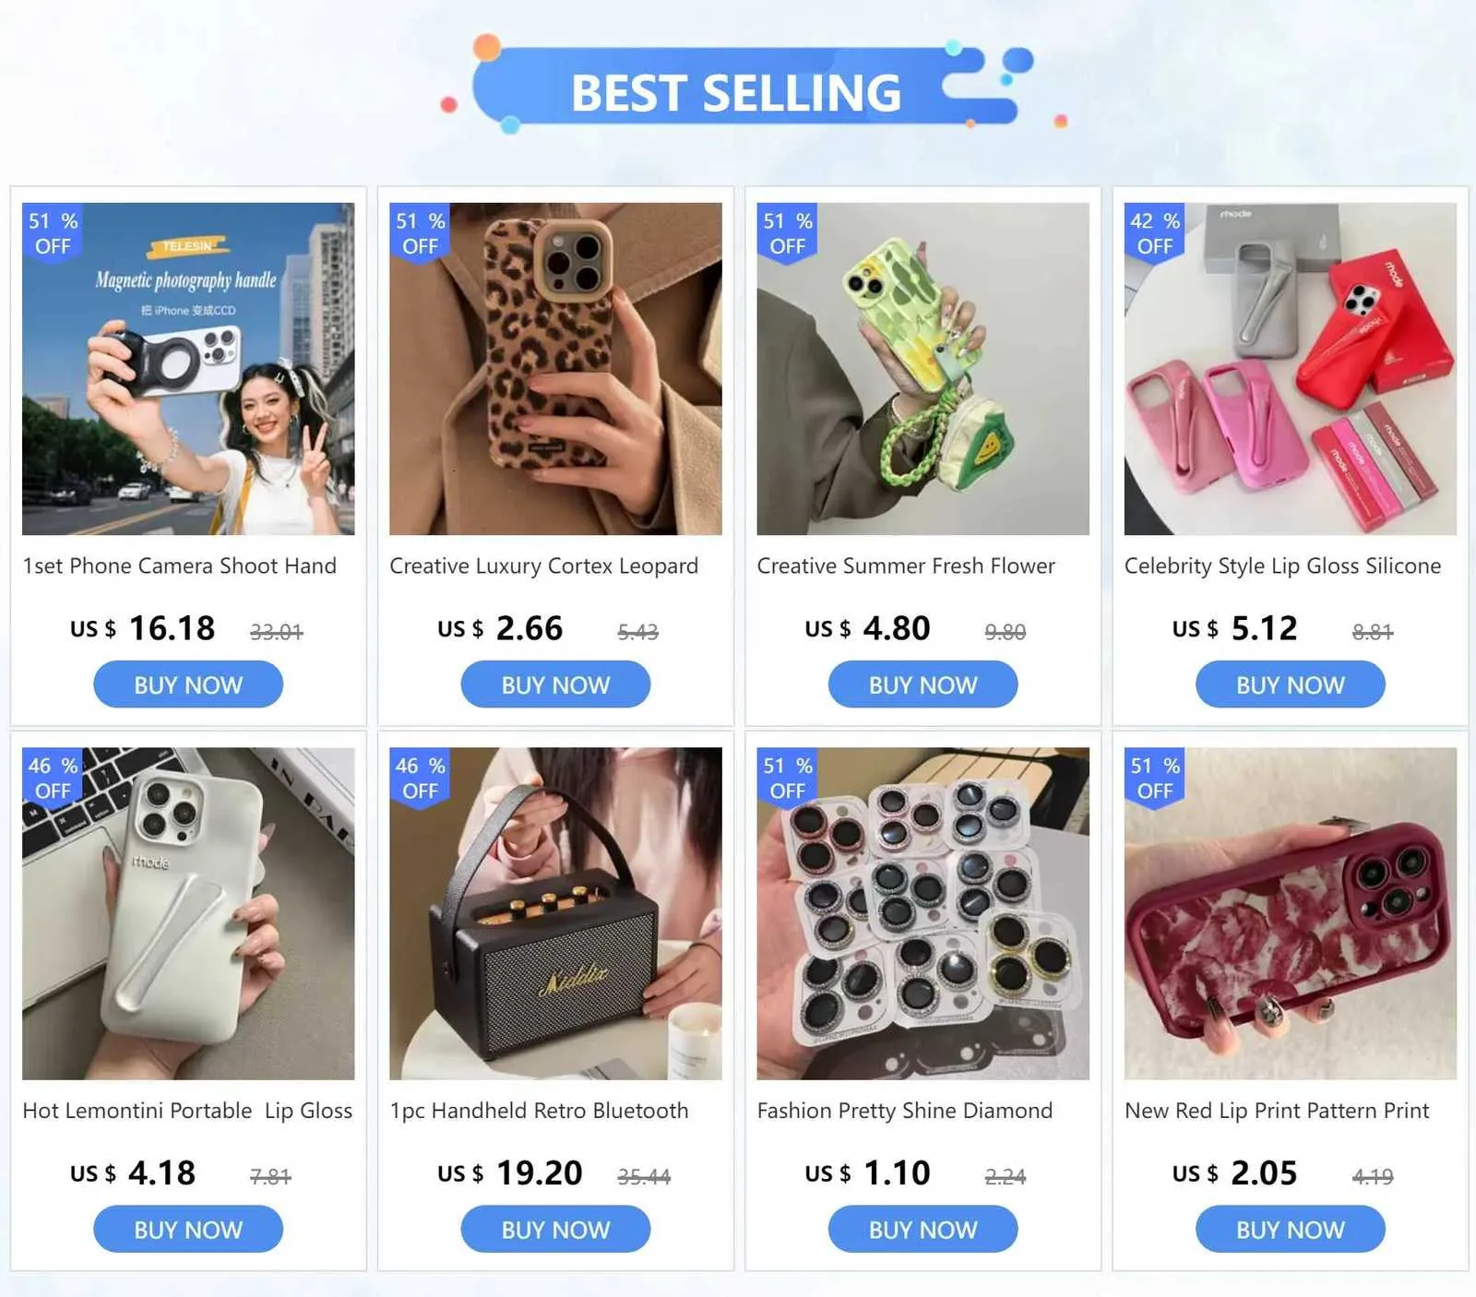Open the retro Bluetooth speaker image
The width and height of the screenshot is (1476, 1297).
(555, 913)
